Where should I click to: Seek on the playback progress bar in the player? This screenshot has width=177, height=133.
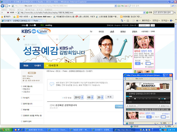pos(148,96)
